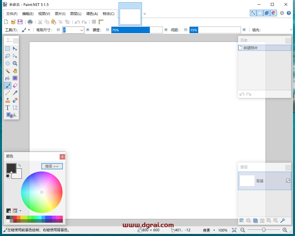Print the image from toolbar

point(30,22)
